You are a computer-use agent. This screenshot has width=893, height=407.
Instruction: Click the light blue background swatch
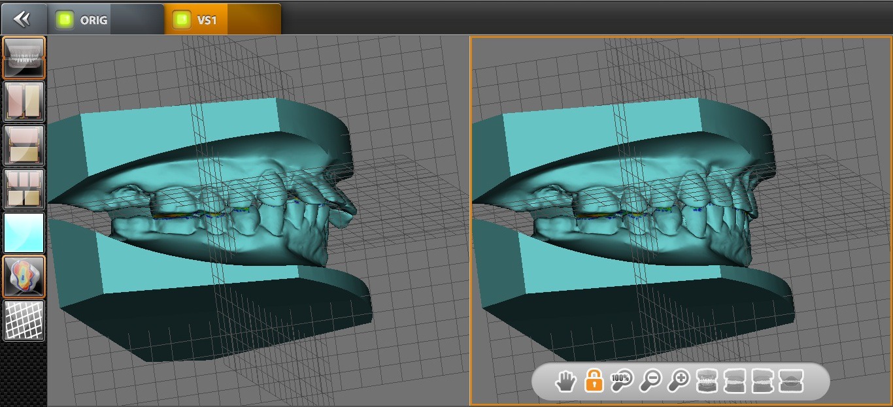click(x=24, y=233)
